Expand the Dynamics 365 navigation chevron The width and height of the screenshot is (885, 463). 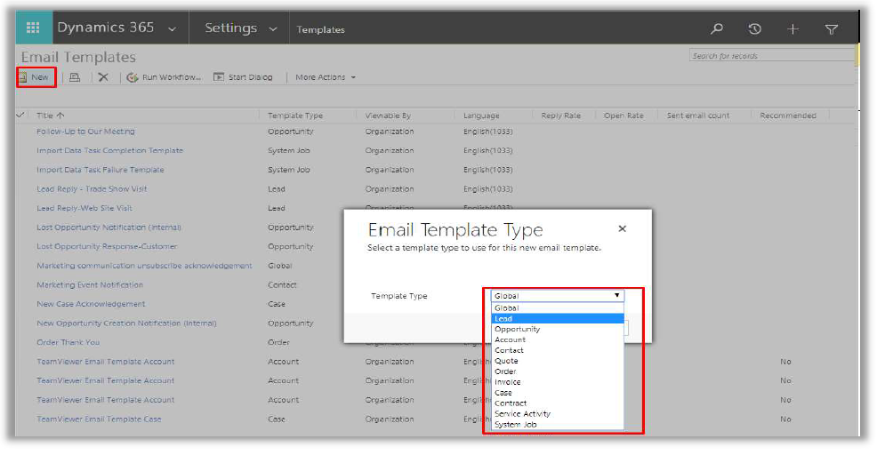tap(172, 29)
